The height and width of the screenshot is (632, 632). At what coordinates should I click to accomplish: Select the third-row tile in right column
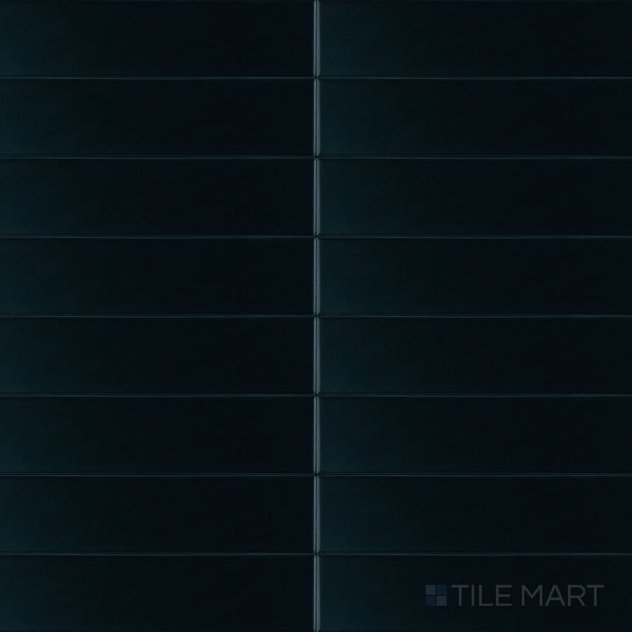(476, 197)
